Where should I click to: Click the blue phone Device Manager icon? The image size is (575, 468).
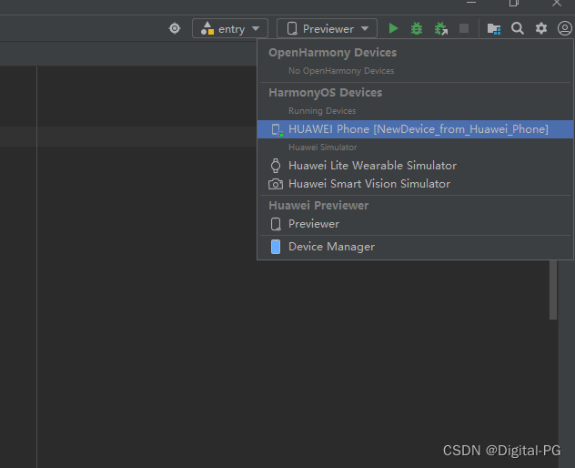point(276,247)
